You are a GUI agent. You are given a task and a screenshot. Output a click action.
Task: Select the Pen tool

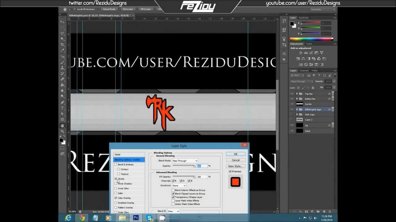[x=62, y=102]
